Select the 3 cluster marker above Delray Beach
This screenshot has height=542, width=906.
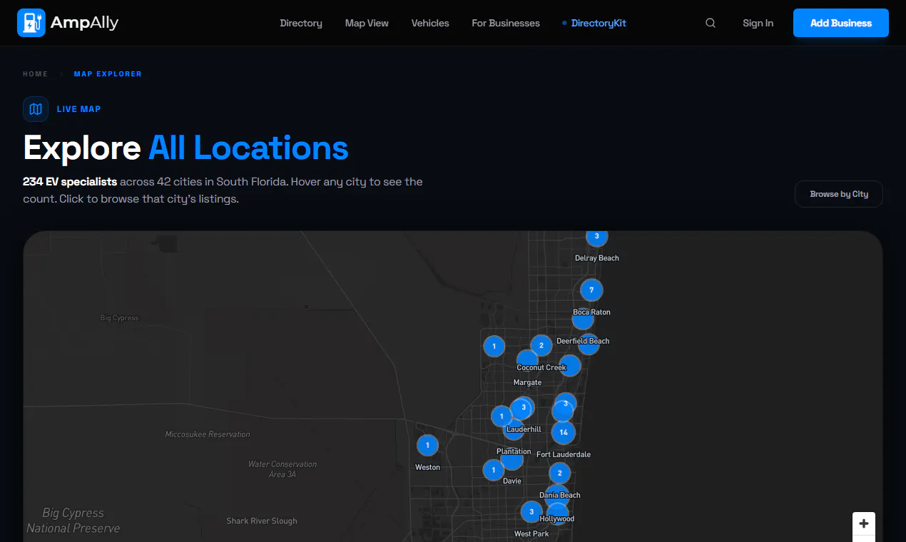click(x=597, y=236)
